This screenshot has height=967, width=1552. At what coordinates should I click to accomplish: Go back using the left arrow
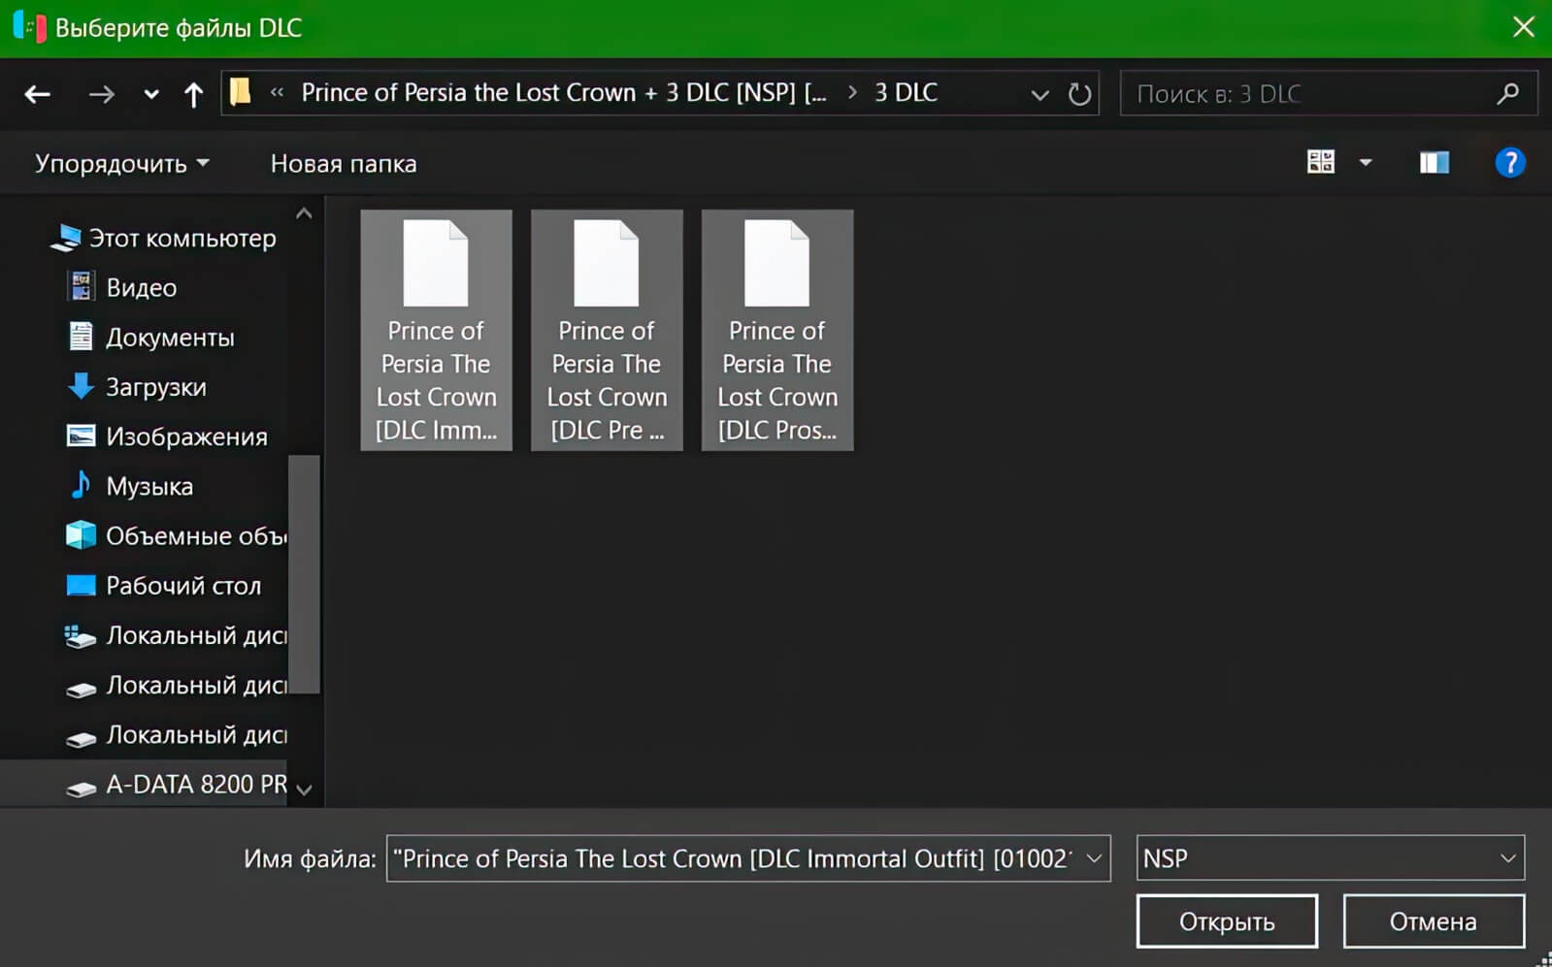tap(38, 94)
